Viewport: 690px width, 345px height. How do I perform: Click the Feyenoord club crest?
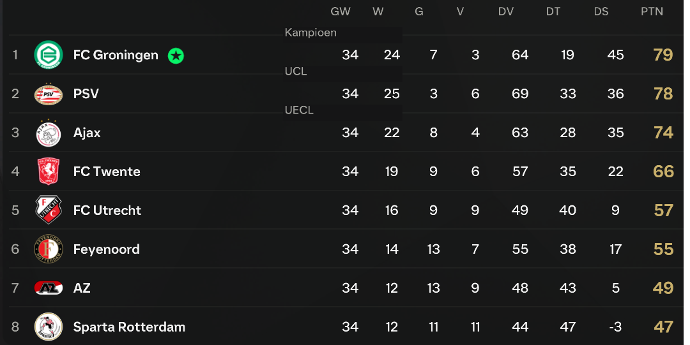pyautogui.click(x=48, y=249)
